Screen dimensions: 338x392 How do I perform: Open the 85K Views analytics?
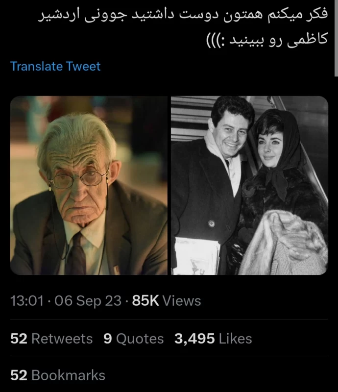(x=167, y=300)
